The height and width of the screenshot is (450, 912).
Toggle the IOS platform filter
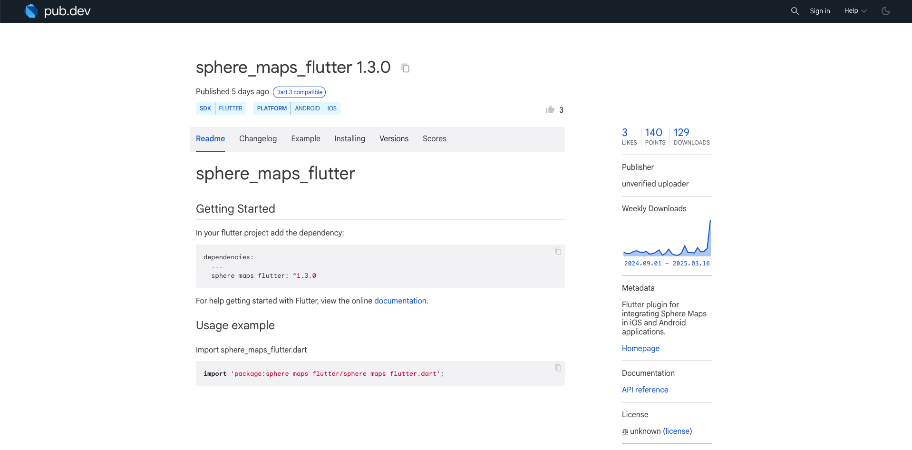tap(331, 108)
